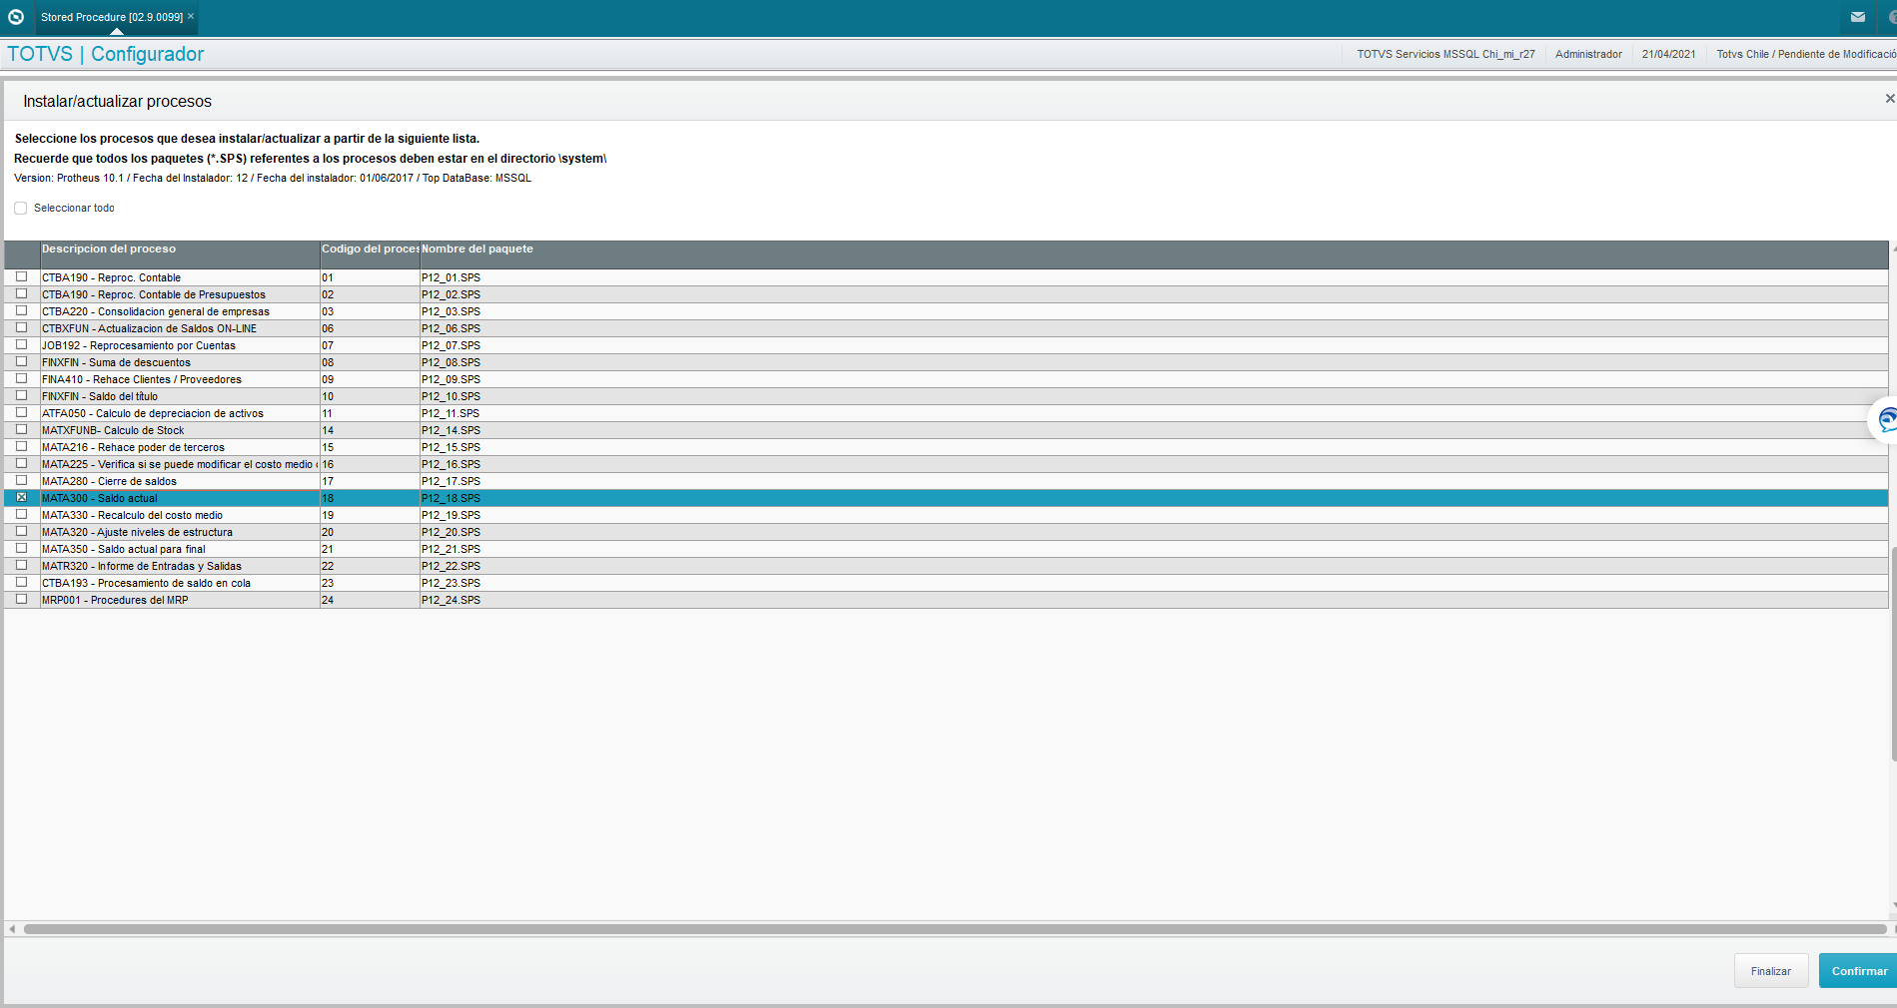Check the FINXFIN Suma de descuentos checkbox
1897x1008 pixels.
(21, 361)
